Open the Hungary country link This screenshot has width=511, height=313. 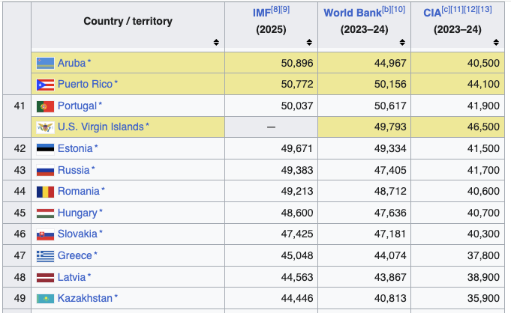click(77, 213)
